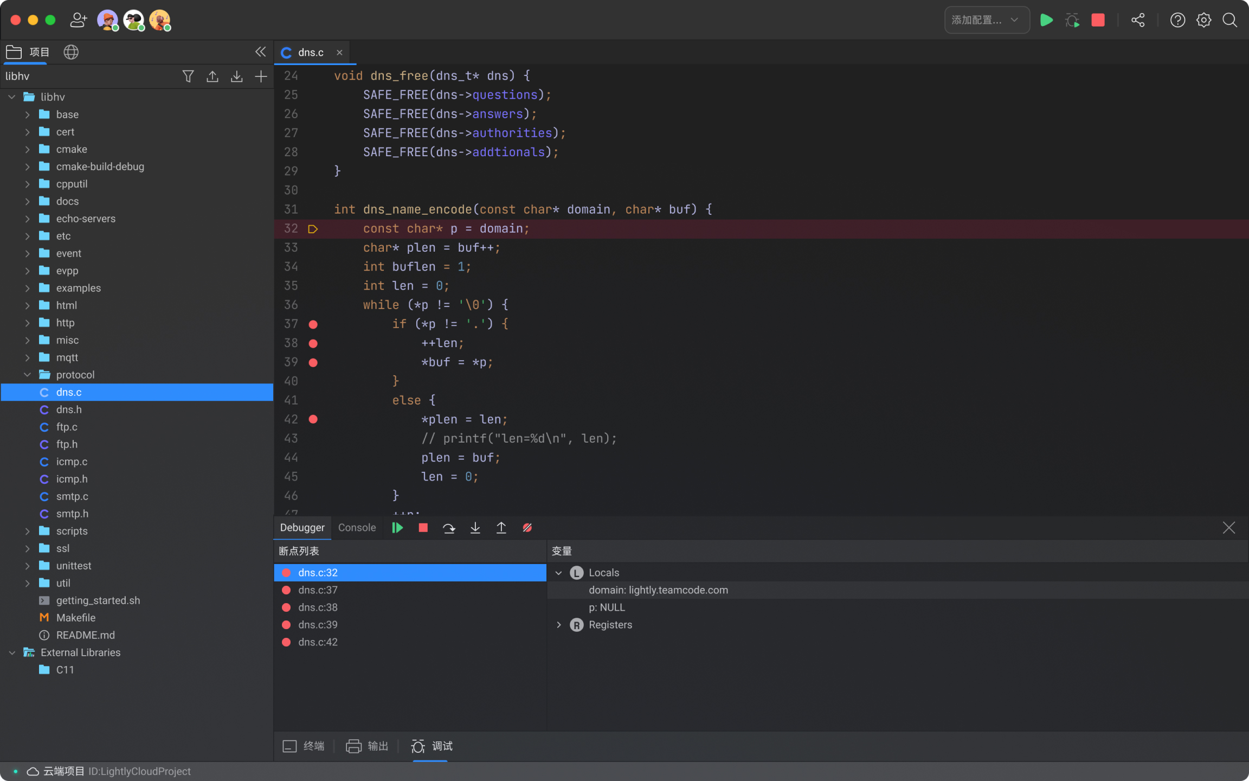Open getting_started.sh in the file tree
1249x781 pixels.
point(137,600)
